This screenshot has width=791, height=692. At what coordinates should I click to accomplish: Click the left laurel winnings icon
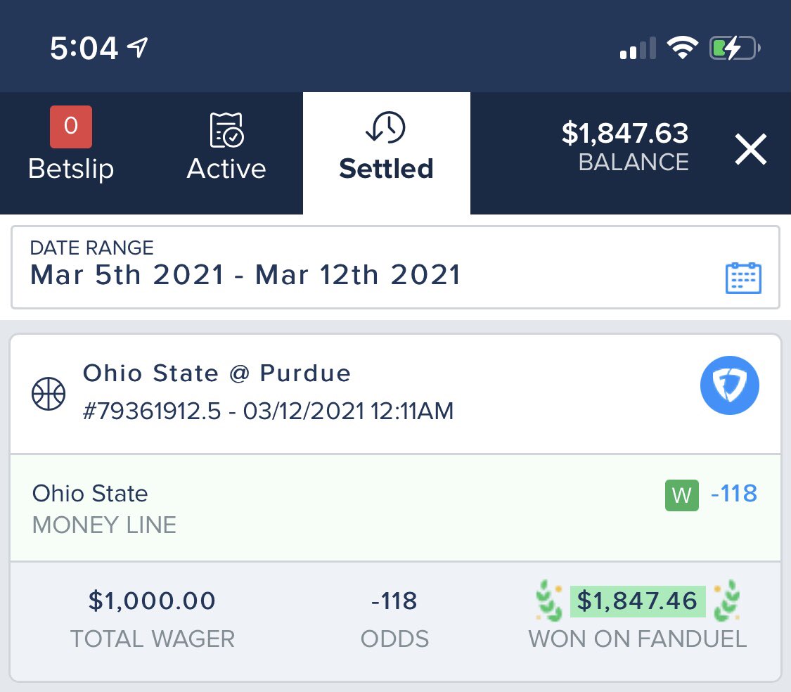pos(549,601)
